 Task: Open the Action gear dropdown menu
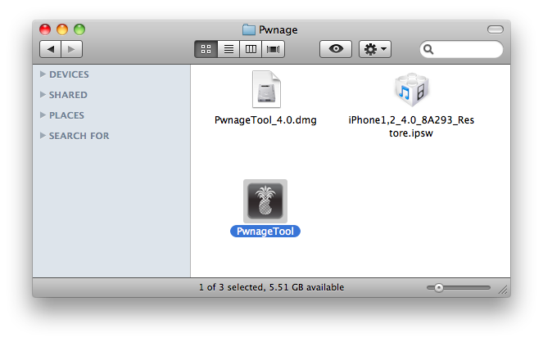click(376, 49)
